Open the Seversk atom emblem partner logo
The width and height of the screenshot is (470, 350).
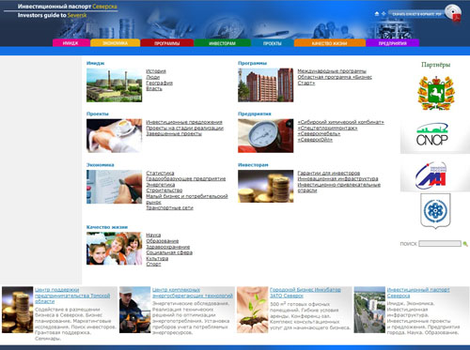(435, 210)
